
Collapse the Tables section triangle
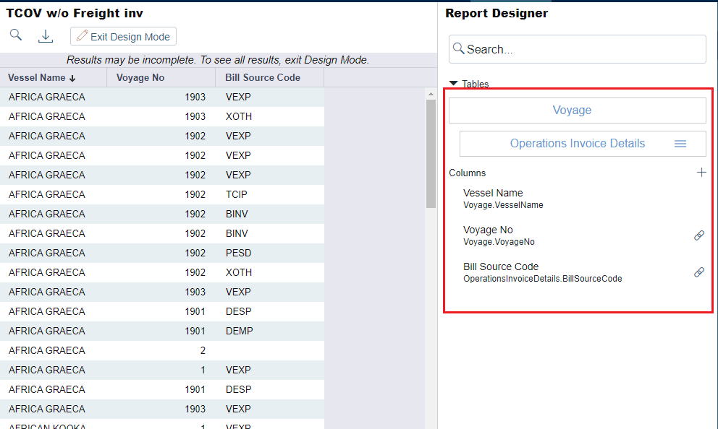coord(454,84)
